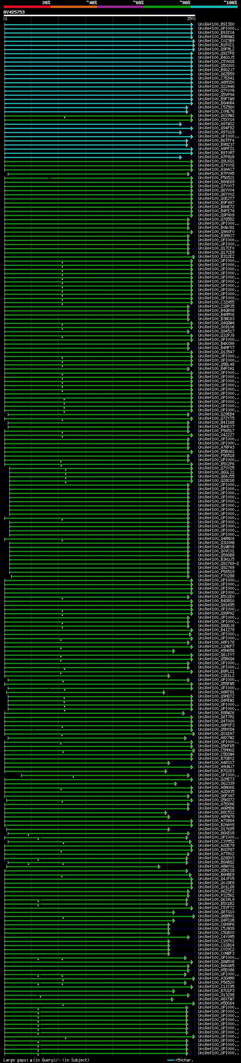
Task: Select the UniRef100_B9RAW2 hit name
Action: pos(216,37)
